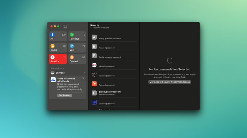247x138 pixels.
Task: Click the Shared Groups section label
Action: [x=57, y=68]
